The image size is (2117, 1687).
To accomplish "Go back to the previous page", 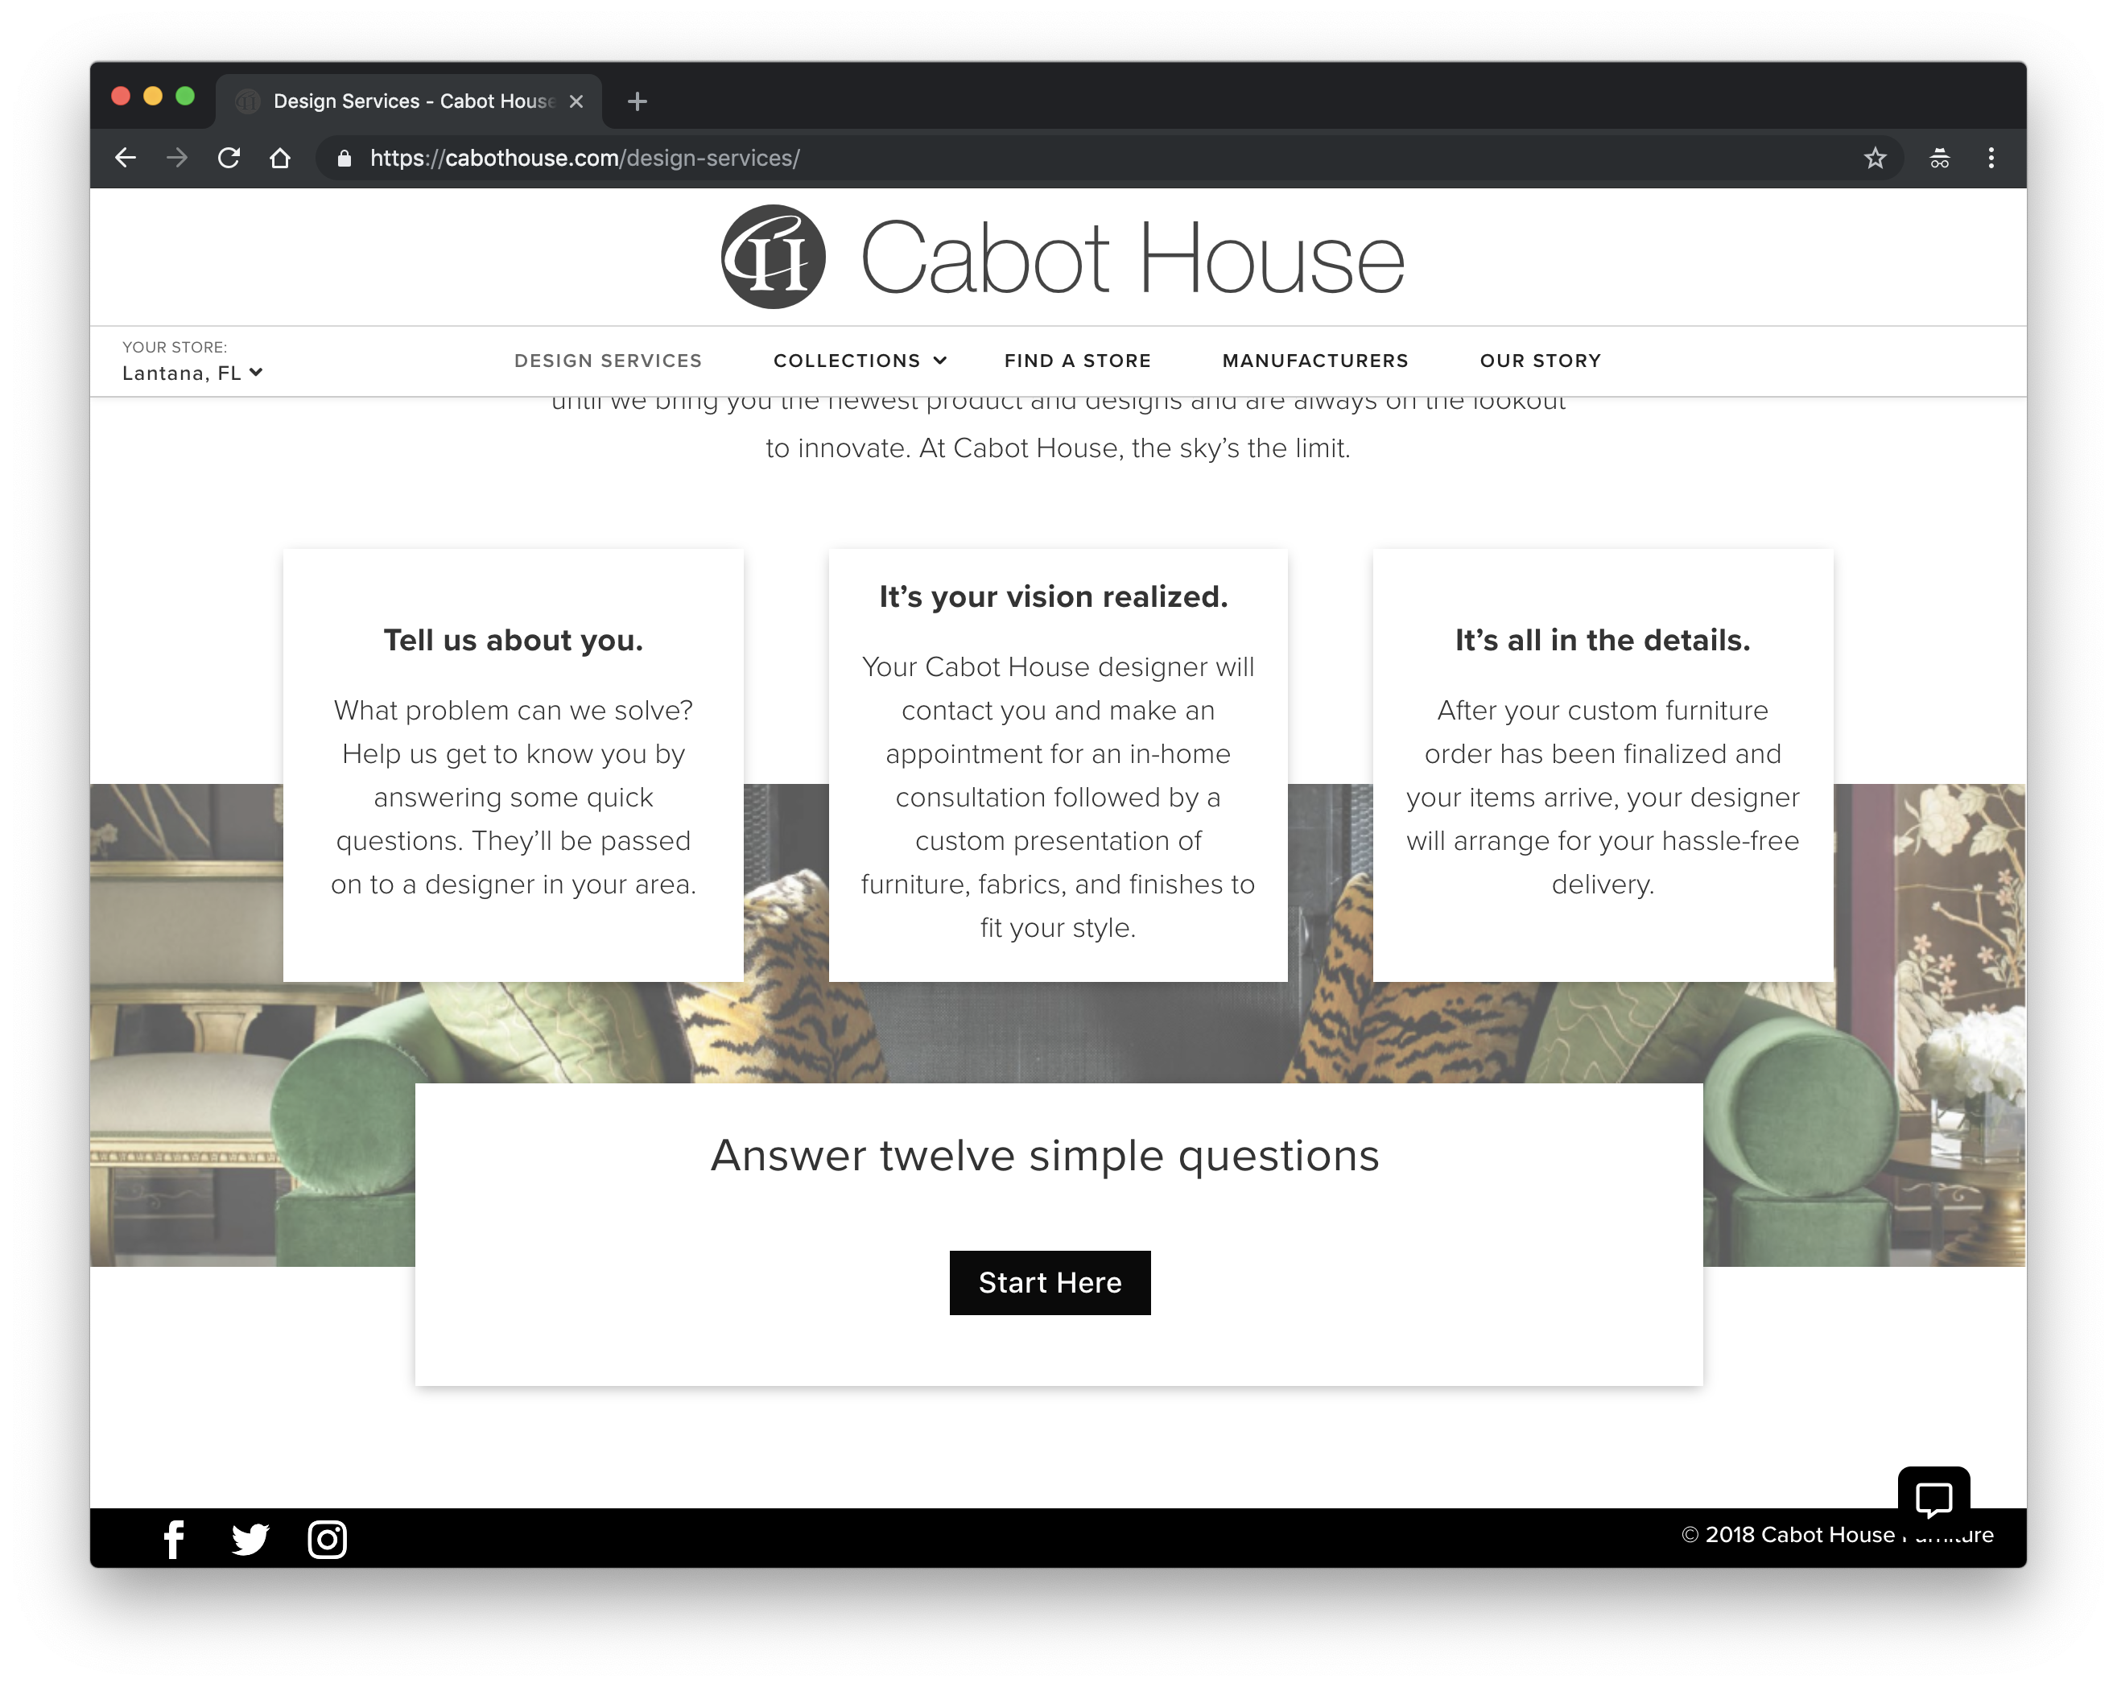I will tap(126, 158).
